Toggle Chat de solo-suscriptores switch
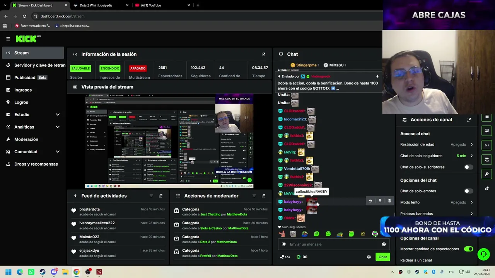Screen dimensions: 495x278 (x=468, y=167)
